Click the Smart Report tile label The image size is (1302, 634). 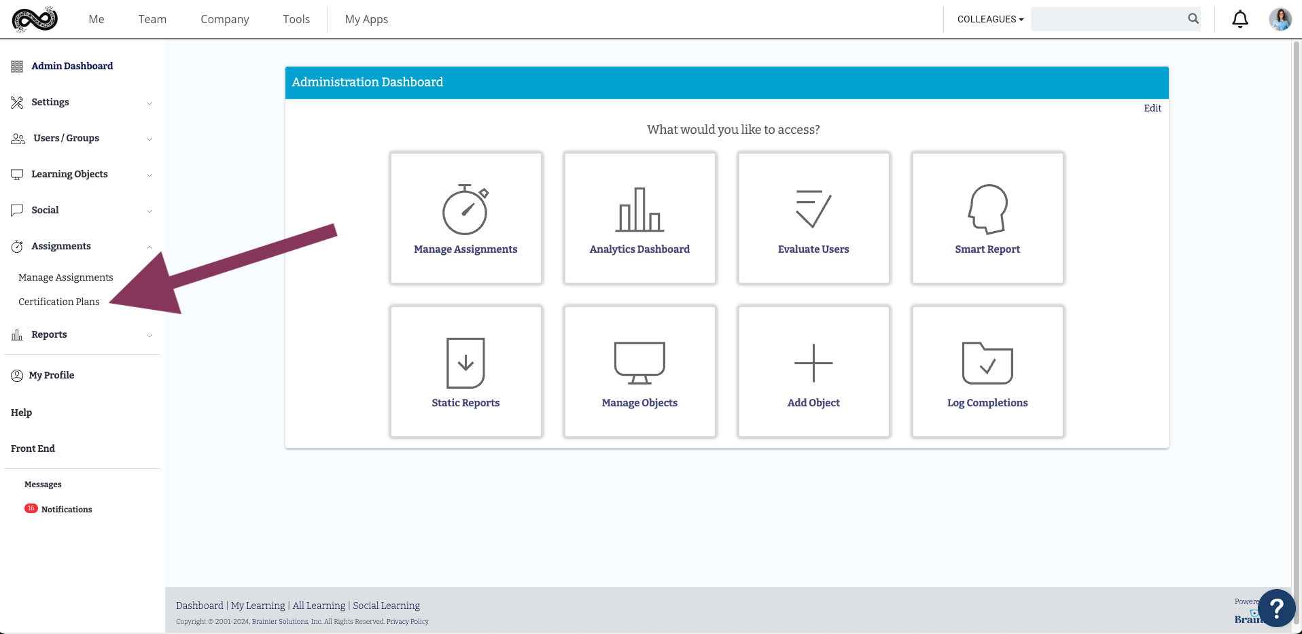pos(987,249)
